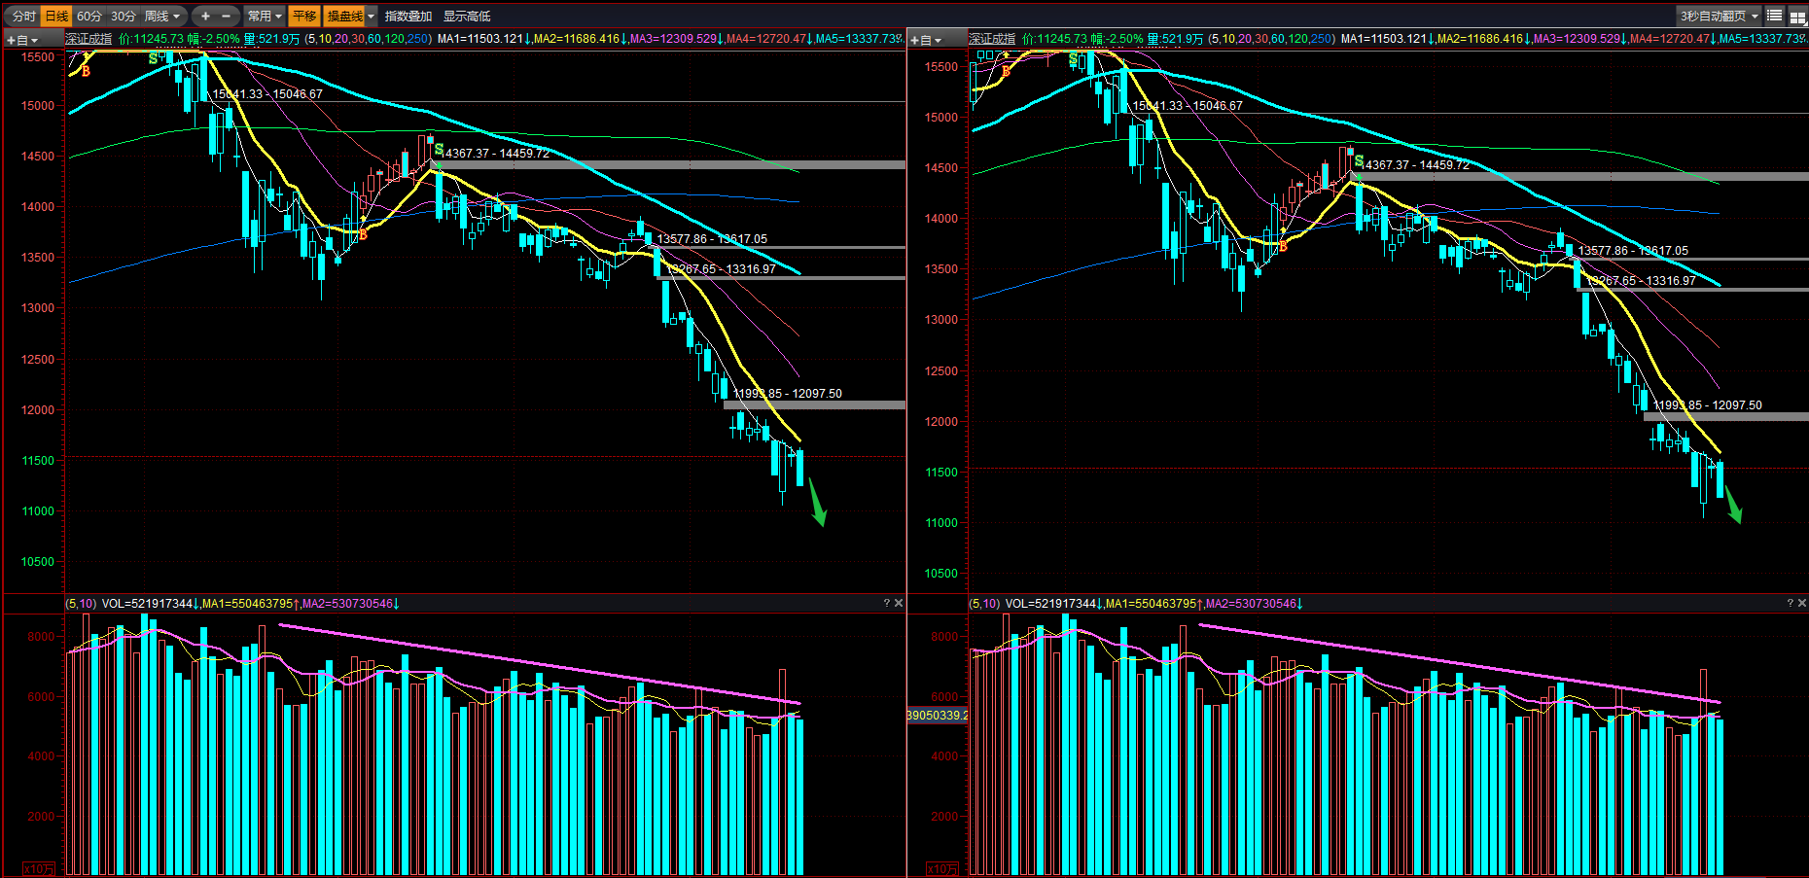The width and height of the screenshot is (1809, 878).
Task: Open multi-window grid layout icon
Action: [x=1797, y=17]
